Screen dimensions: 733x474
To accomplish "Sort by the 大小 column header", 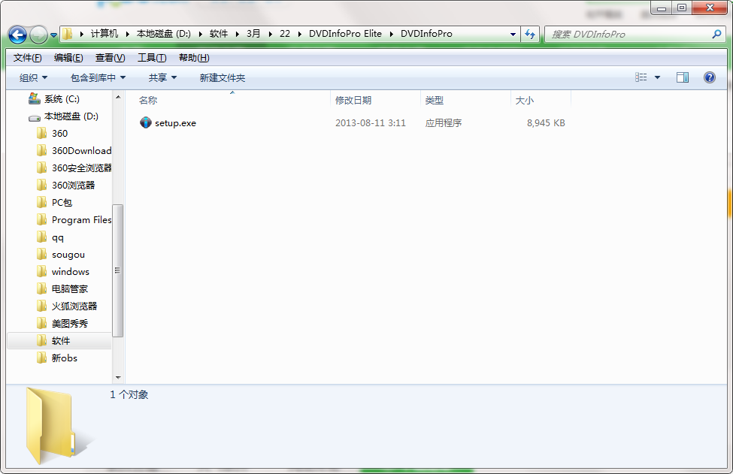I will [525, 101].
